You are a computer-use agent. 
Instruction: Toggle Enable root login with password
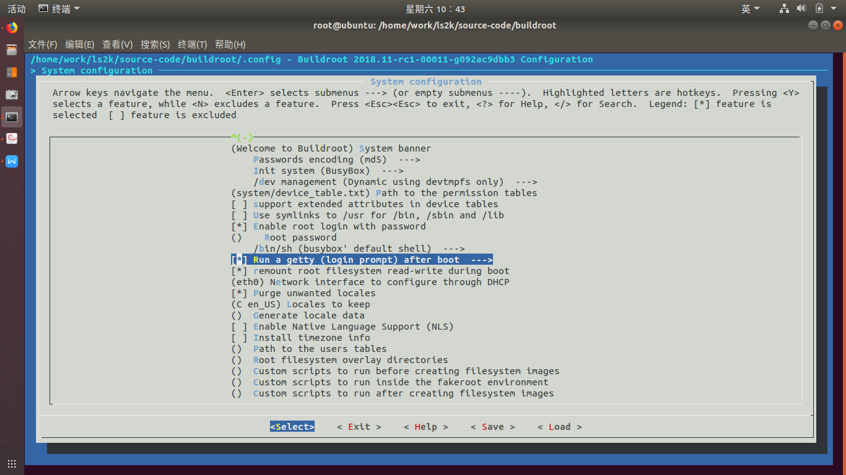(328, 226)
